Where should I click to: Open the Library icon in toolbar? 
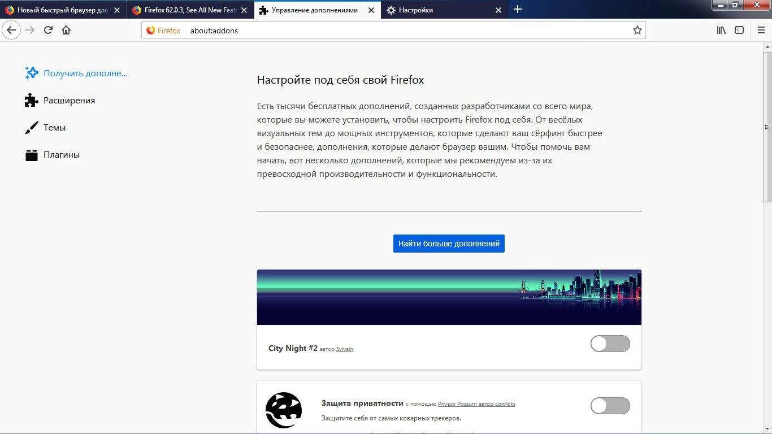721,30
